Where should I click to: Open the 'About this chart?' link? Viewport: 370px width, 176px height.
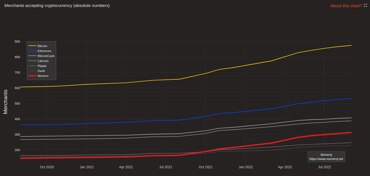pyautogui.click(x=346, y=6)
